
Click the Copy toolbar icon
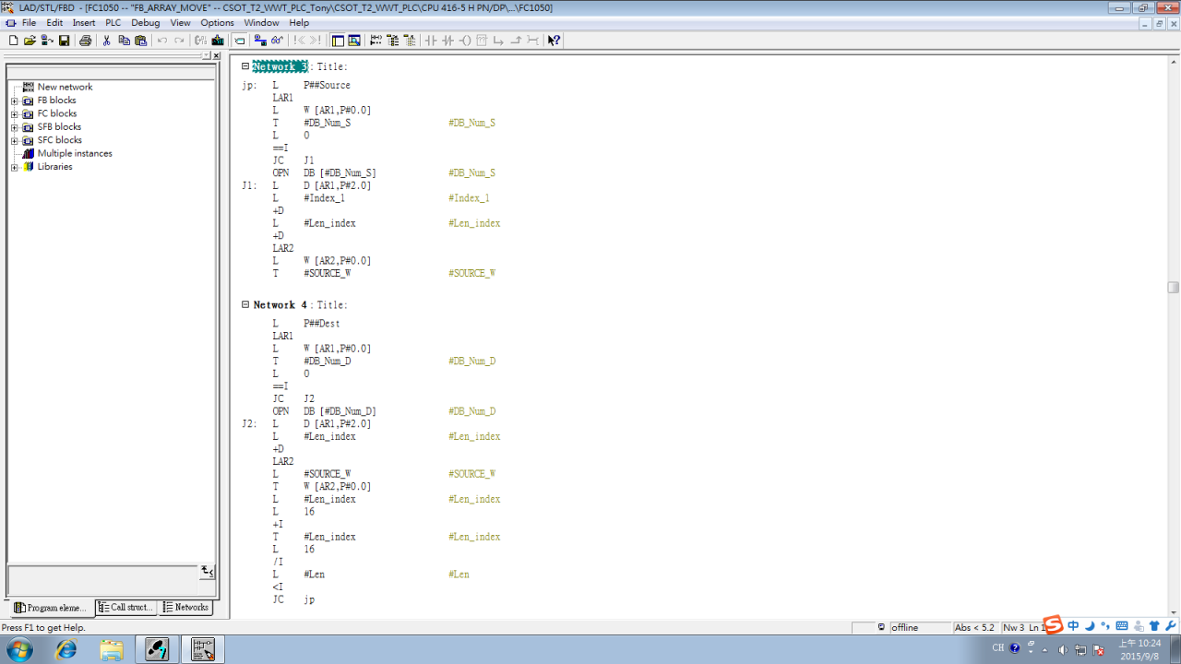coord(124,41)
